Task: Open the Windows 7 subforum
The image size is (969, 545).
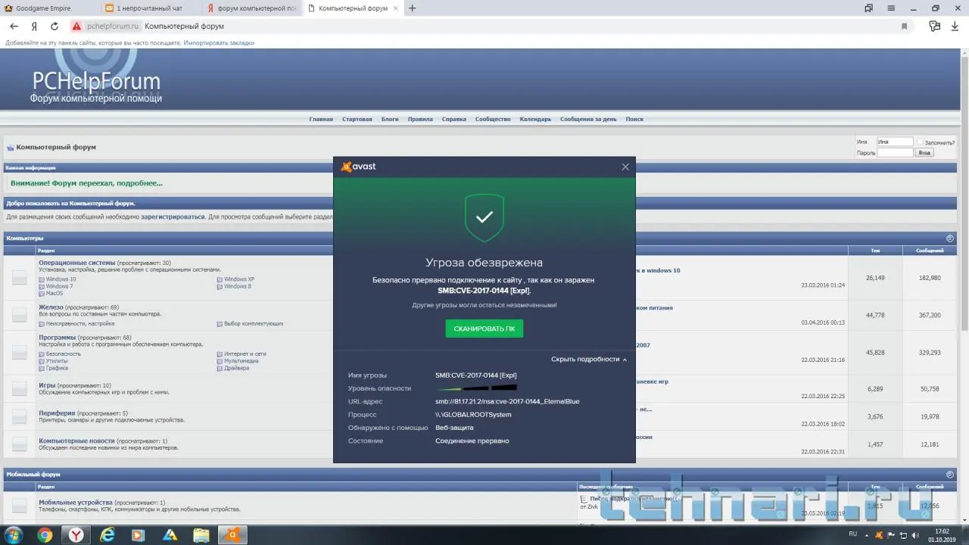Action: 59,286
